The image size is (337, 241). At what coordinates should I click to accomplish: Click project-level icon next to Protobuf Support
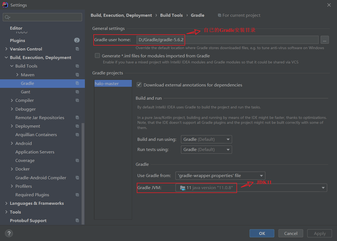[x=77, y=220]
